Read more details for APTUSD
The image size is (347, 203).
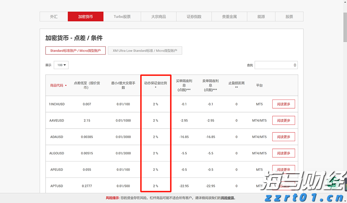pyautogui.click(x=284, y=186)
